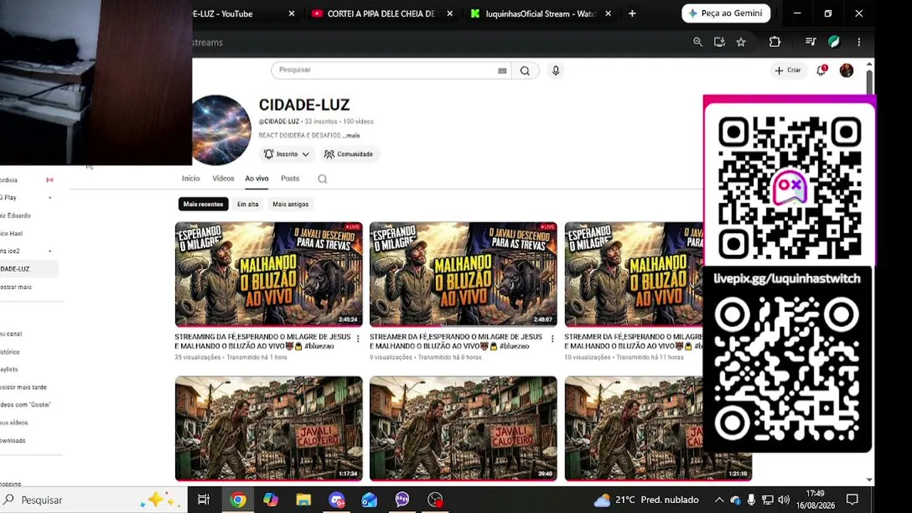Select the Ao vivo channel tab
Screen dimensions: 912x513
257,179
